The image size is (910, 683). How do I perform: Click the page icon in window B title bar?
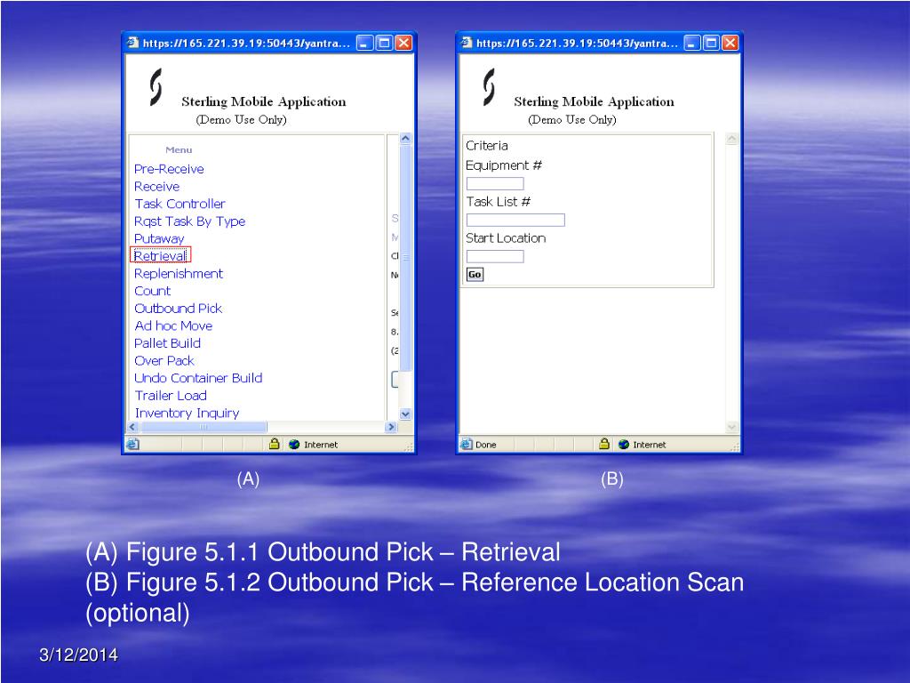point(466,43)
